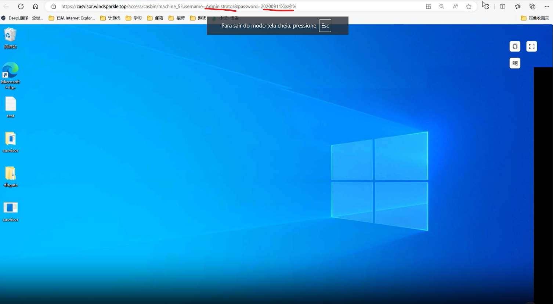This screenshot has width=553, height=304.
Task: Toggle fullscreen for the remote desktop view
Action: (532, 46)
